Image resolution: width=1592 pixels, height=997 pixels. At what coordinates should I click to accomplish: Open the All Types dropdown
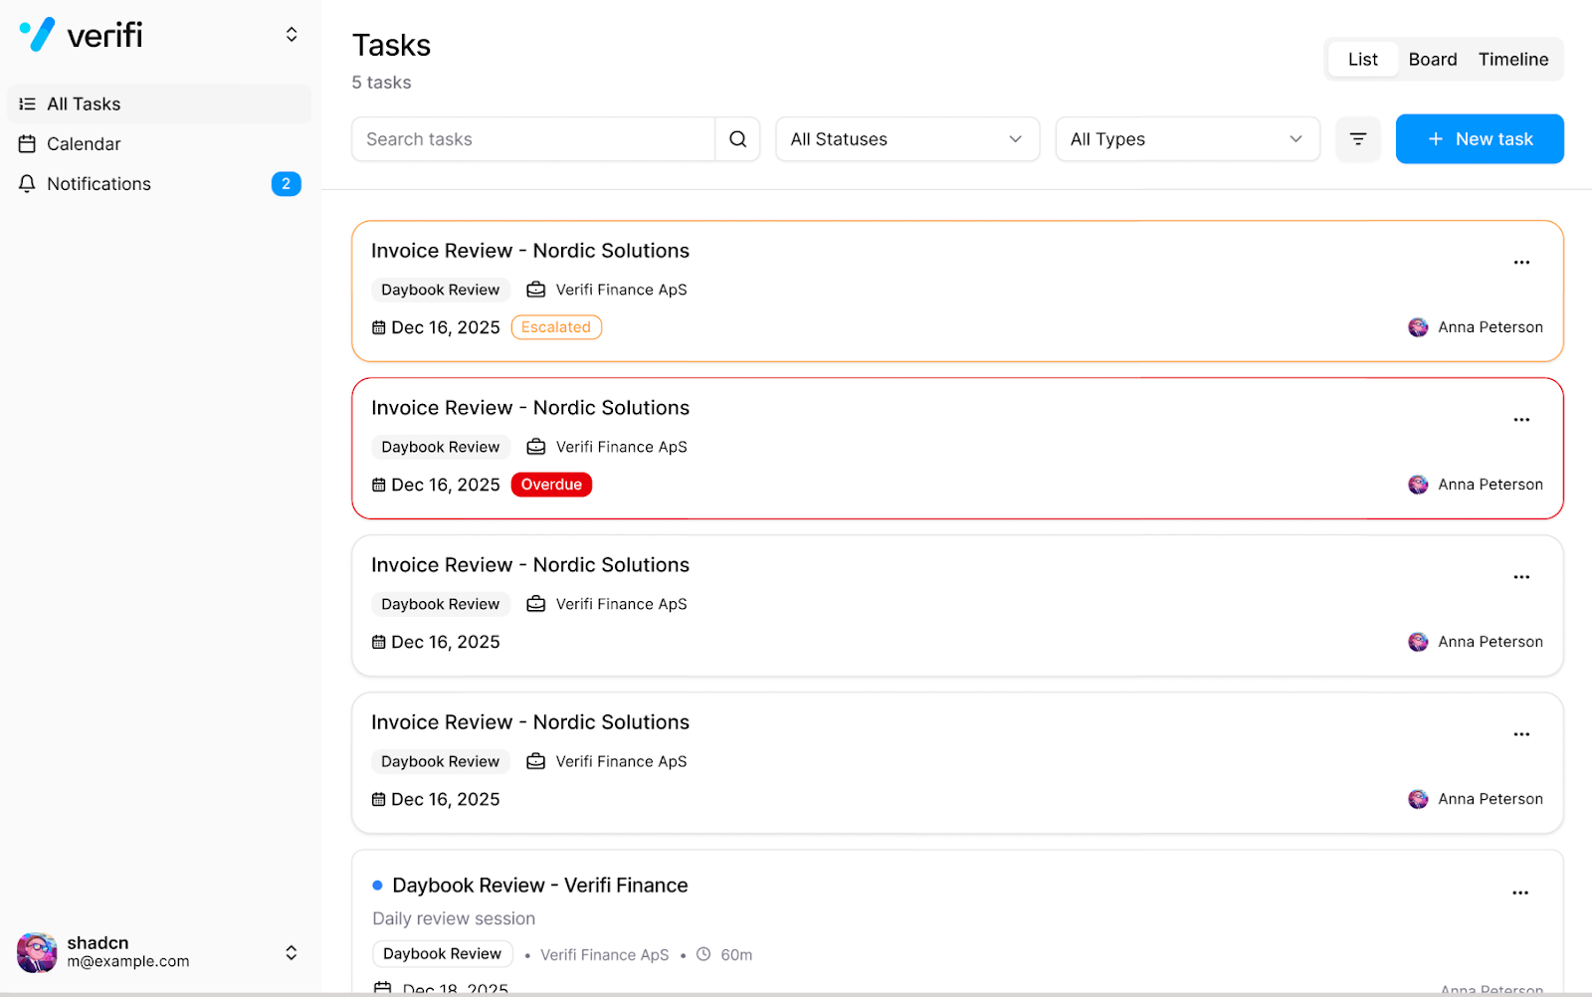pos(1187,139)
